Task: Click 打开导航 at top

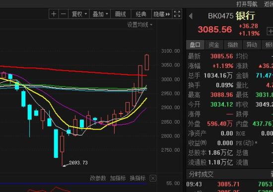Action: [247, 4]
